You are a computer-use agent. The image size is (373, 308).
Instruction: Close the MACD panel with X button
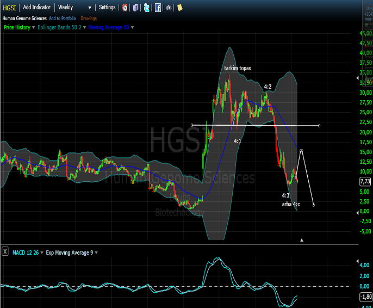pos(5,251)
